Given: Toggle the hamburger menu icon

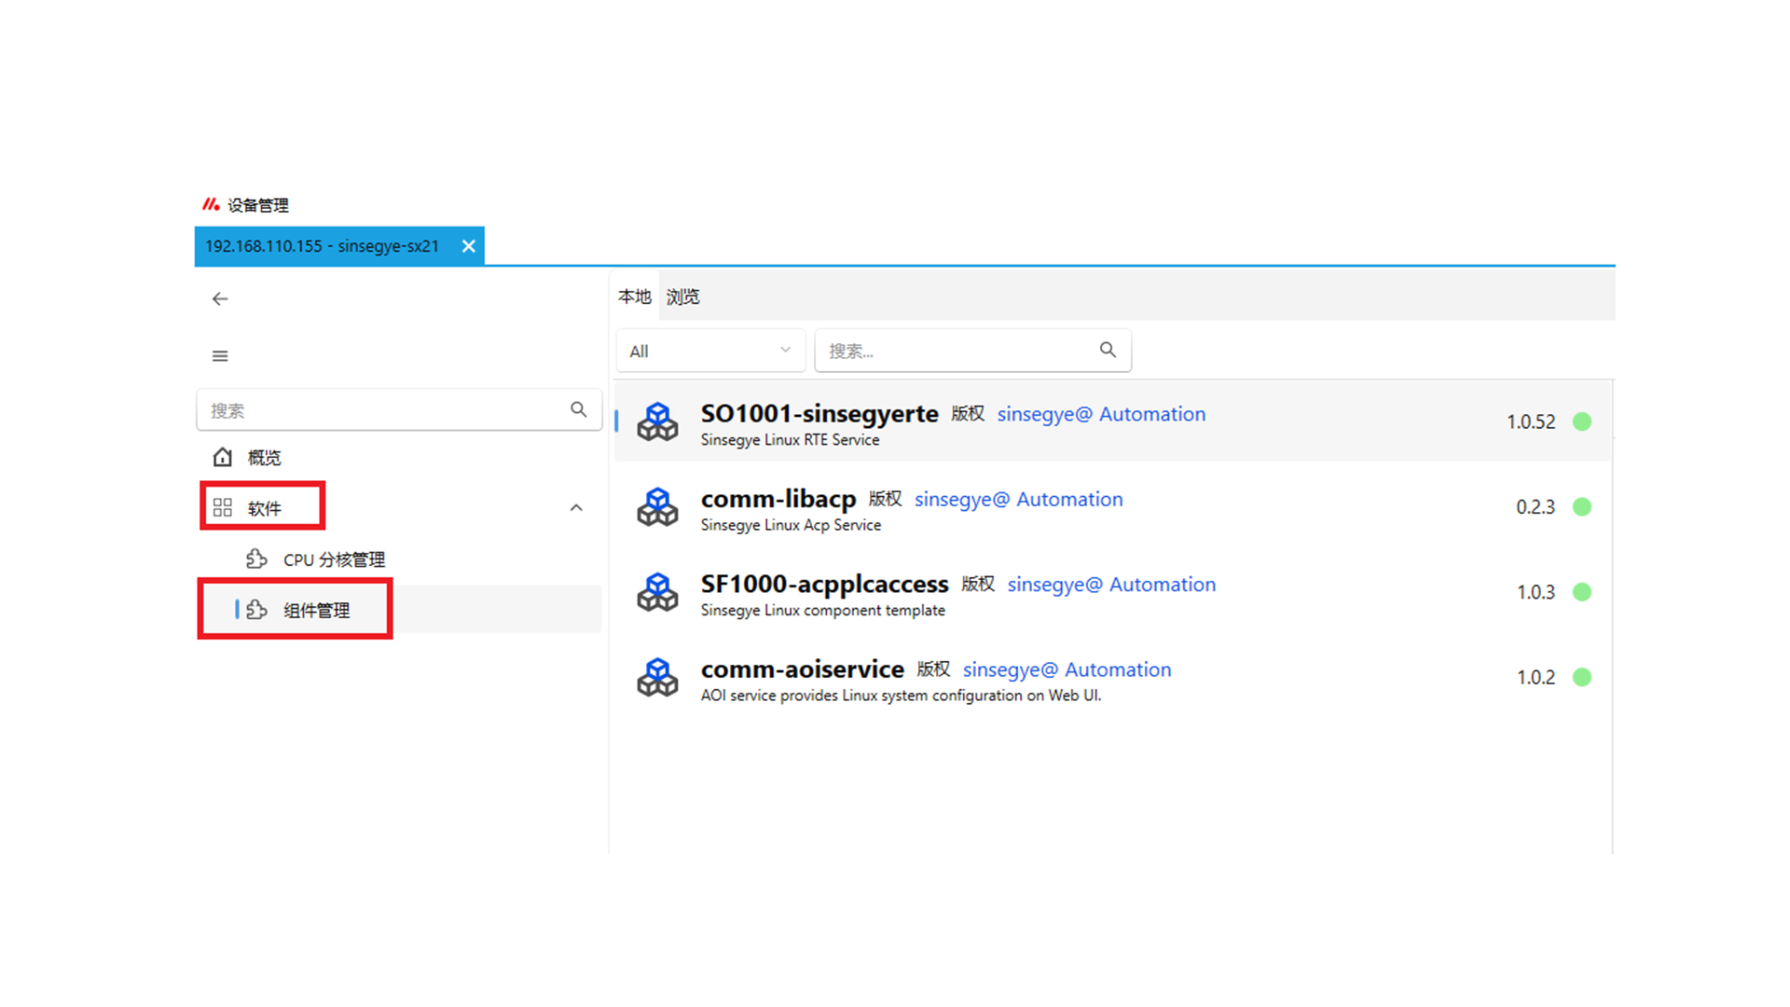Looking at the screenshot, I should tap(220, 356).
